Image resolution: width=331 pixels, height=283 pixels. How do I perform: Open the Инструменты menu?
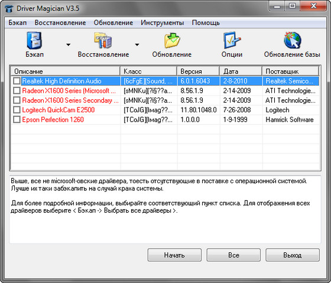pyautogui.click(x=162, y=22)
